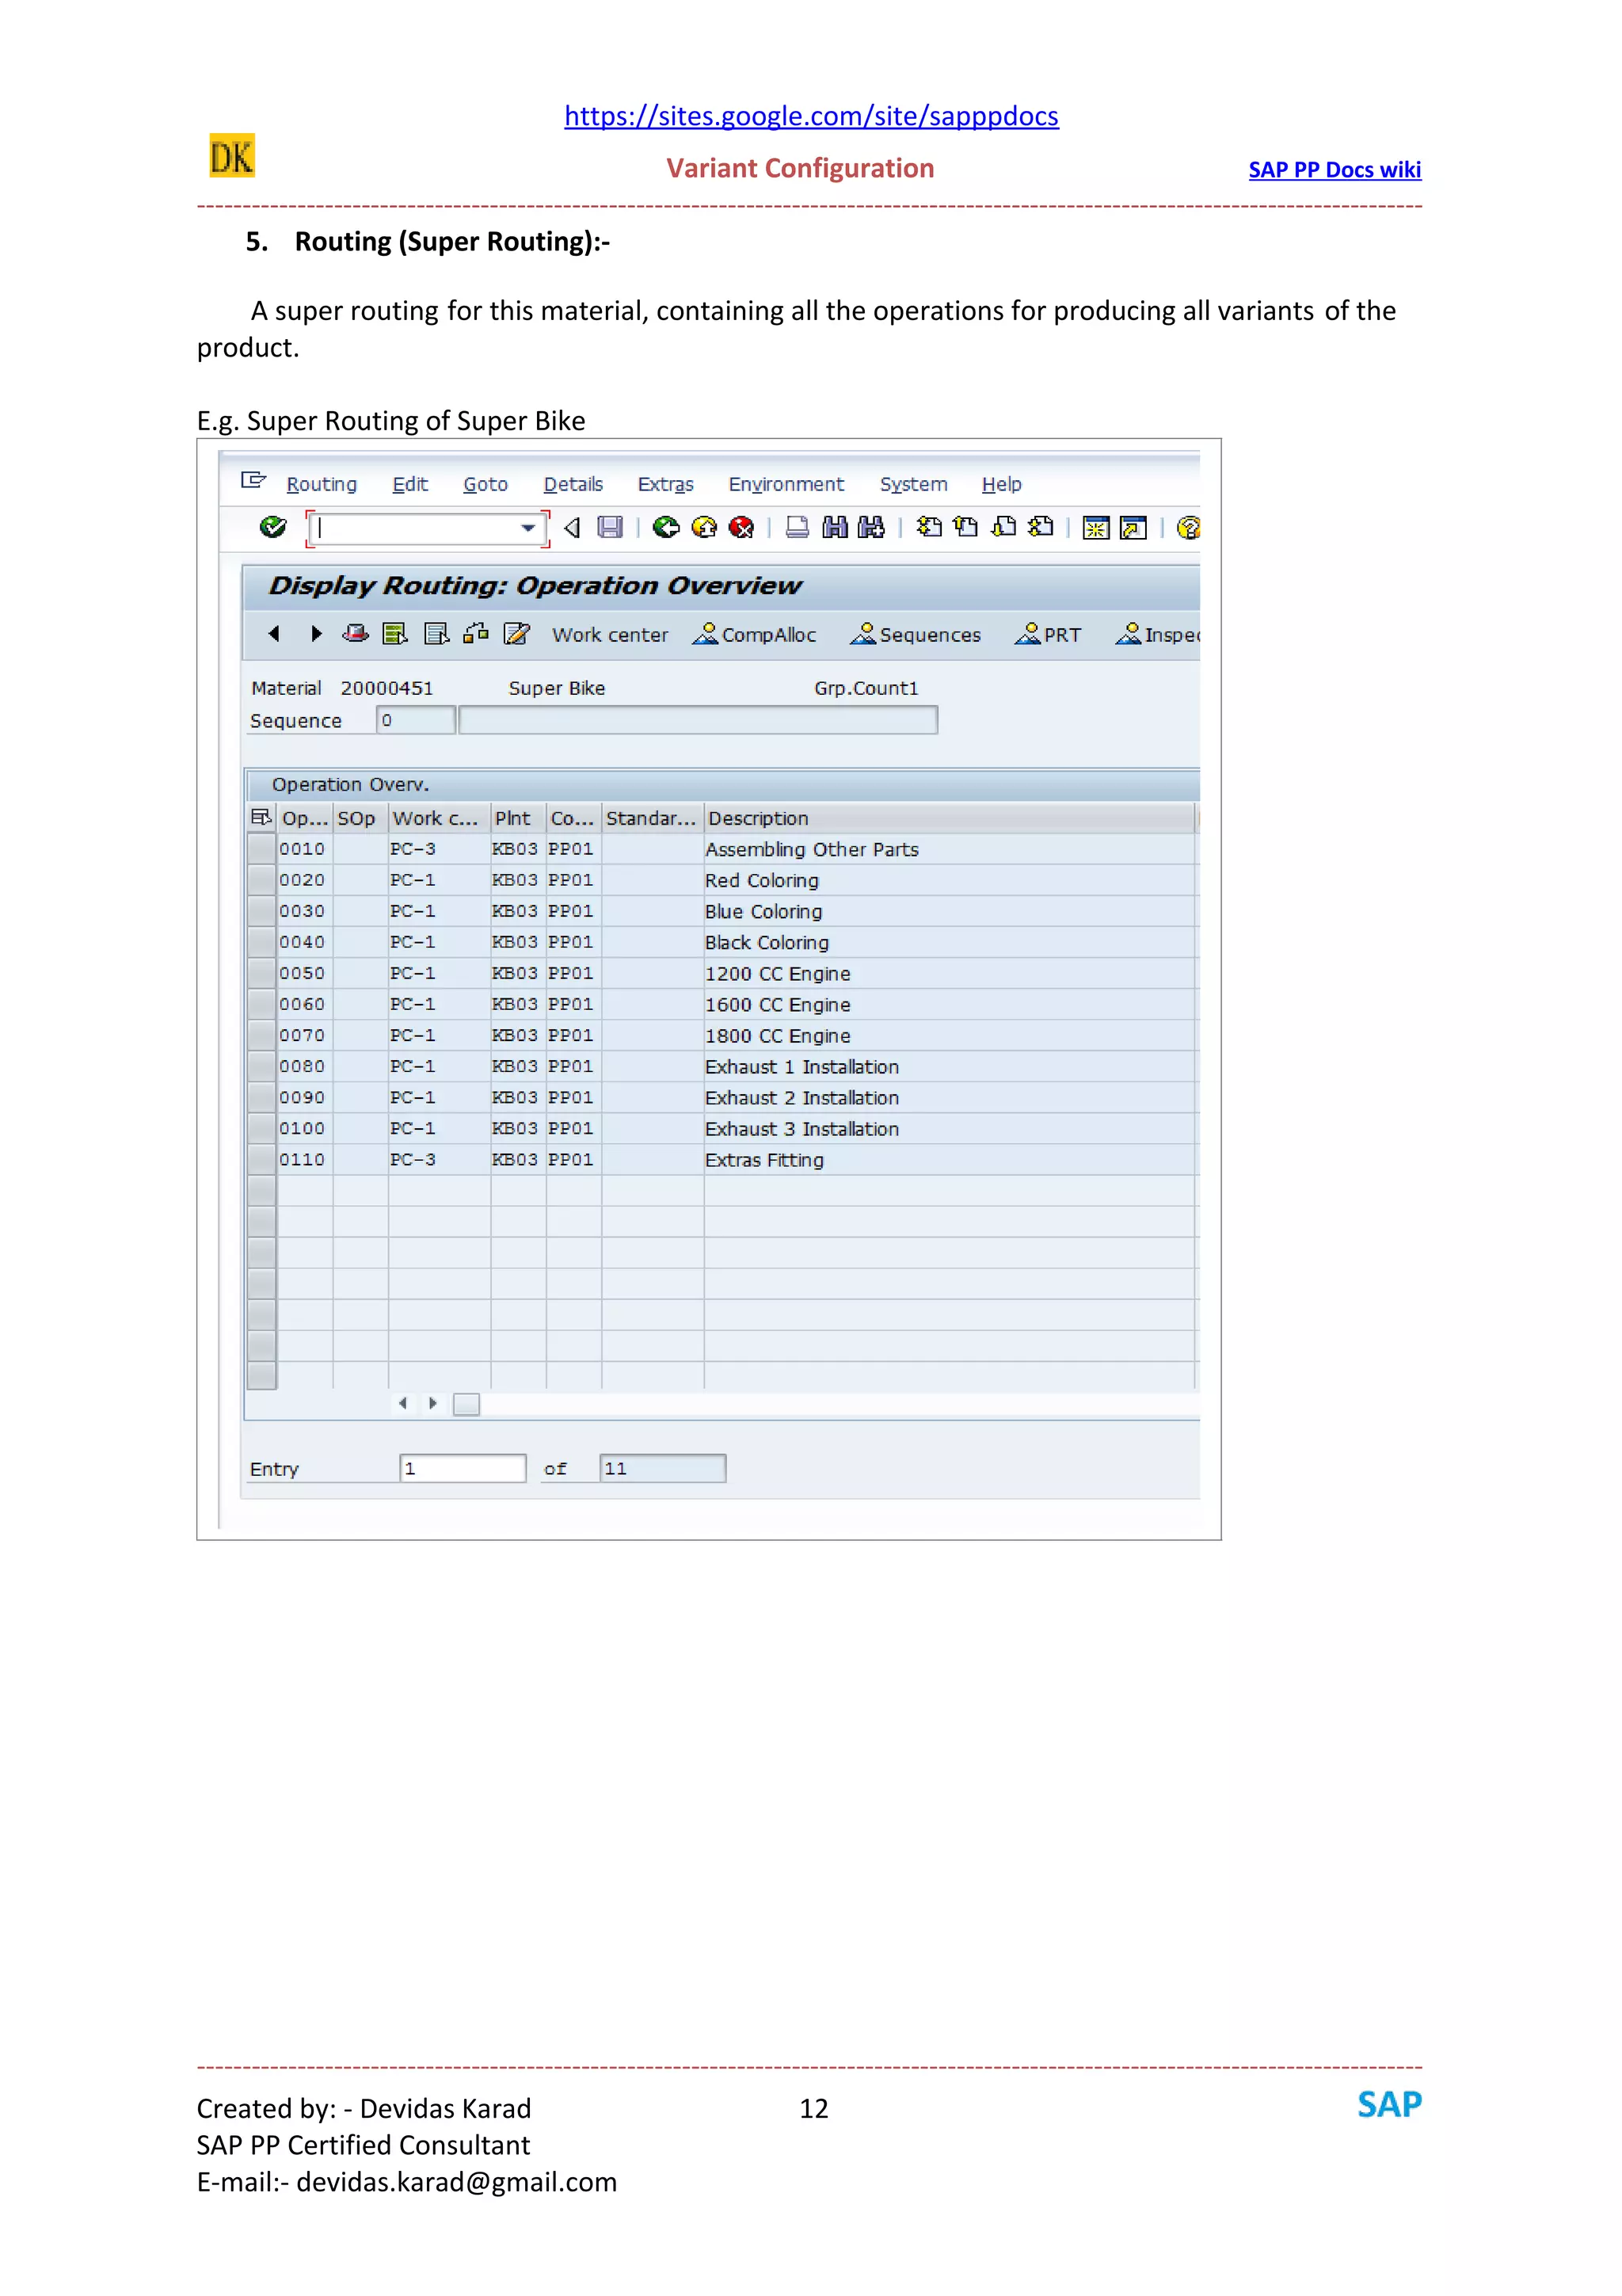Image resolution: width=1622 pixels, height=2296 pixels.
Task: Open the Environment menu
Action: coord(786,484)
